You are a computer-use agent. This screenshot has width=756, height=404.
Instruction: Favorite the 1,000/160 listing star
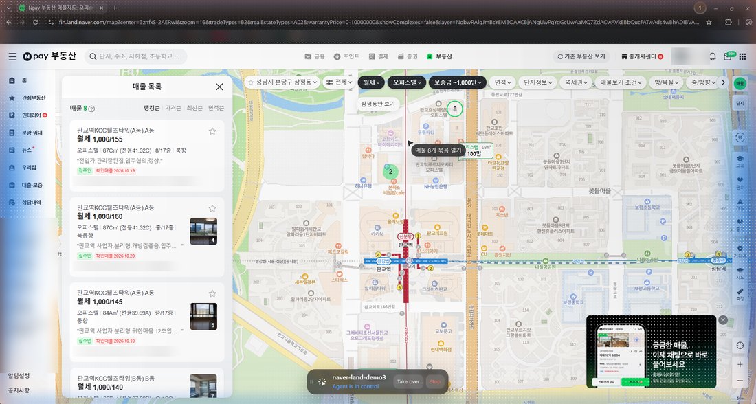point(212,208)
